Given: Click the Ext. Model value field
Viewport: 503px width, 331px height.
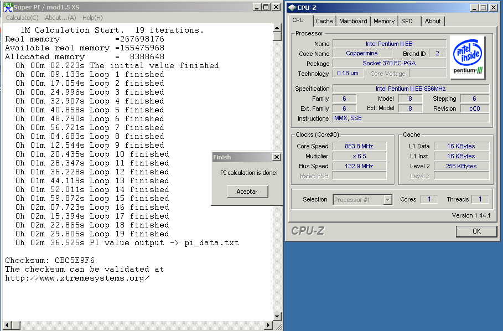Looking at the screenshot, I should [x=410, y=108].
